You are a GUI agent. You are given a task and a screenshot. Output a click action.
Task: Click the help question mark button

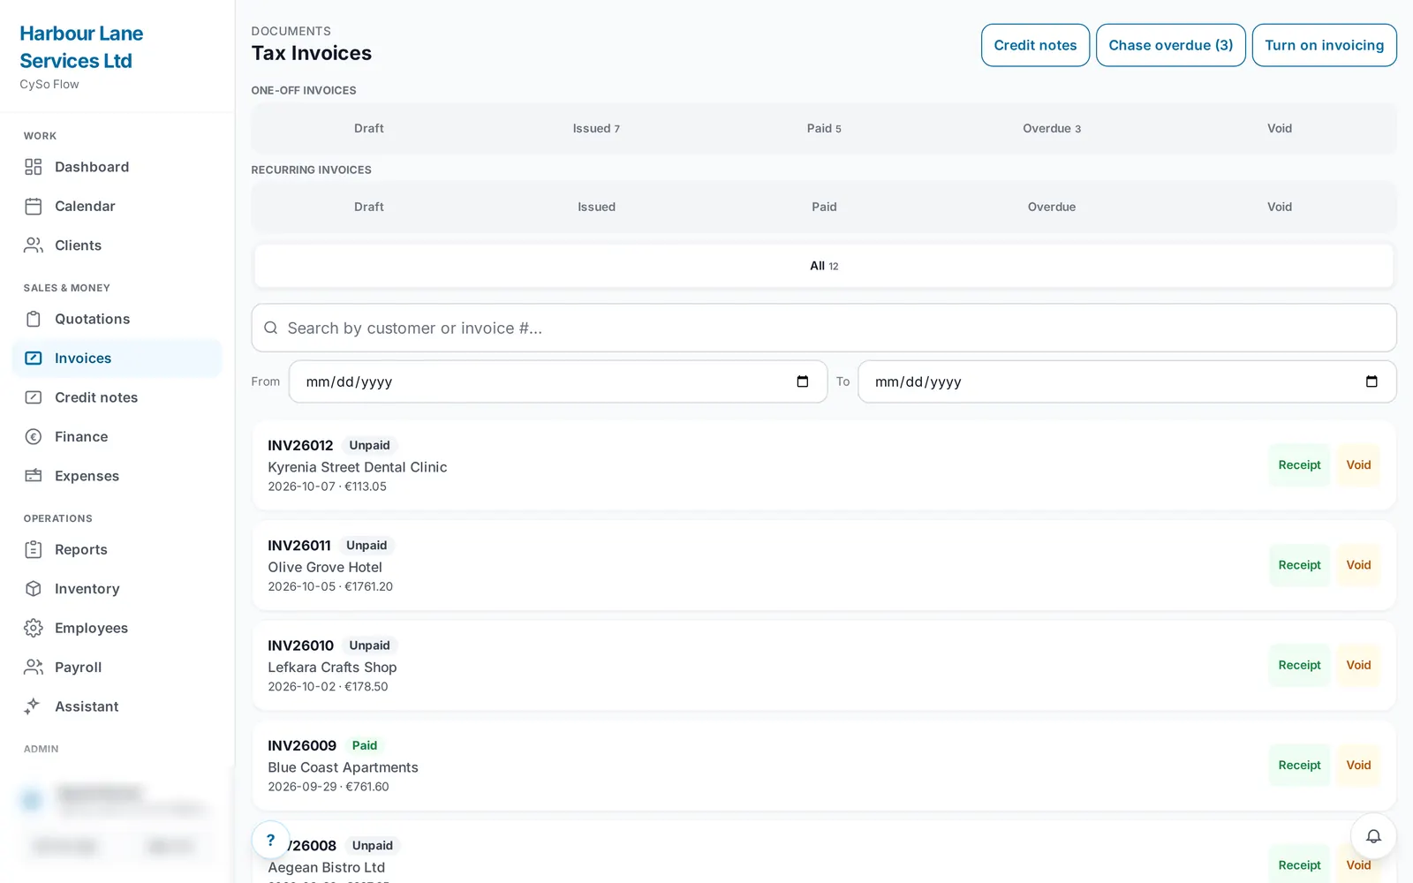(x=270, y=840)
